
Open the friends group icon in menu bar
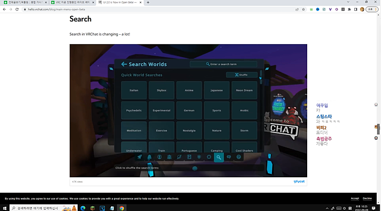(x=170, y=157)
